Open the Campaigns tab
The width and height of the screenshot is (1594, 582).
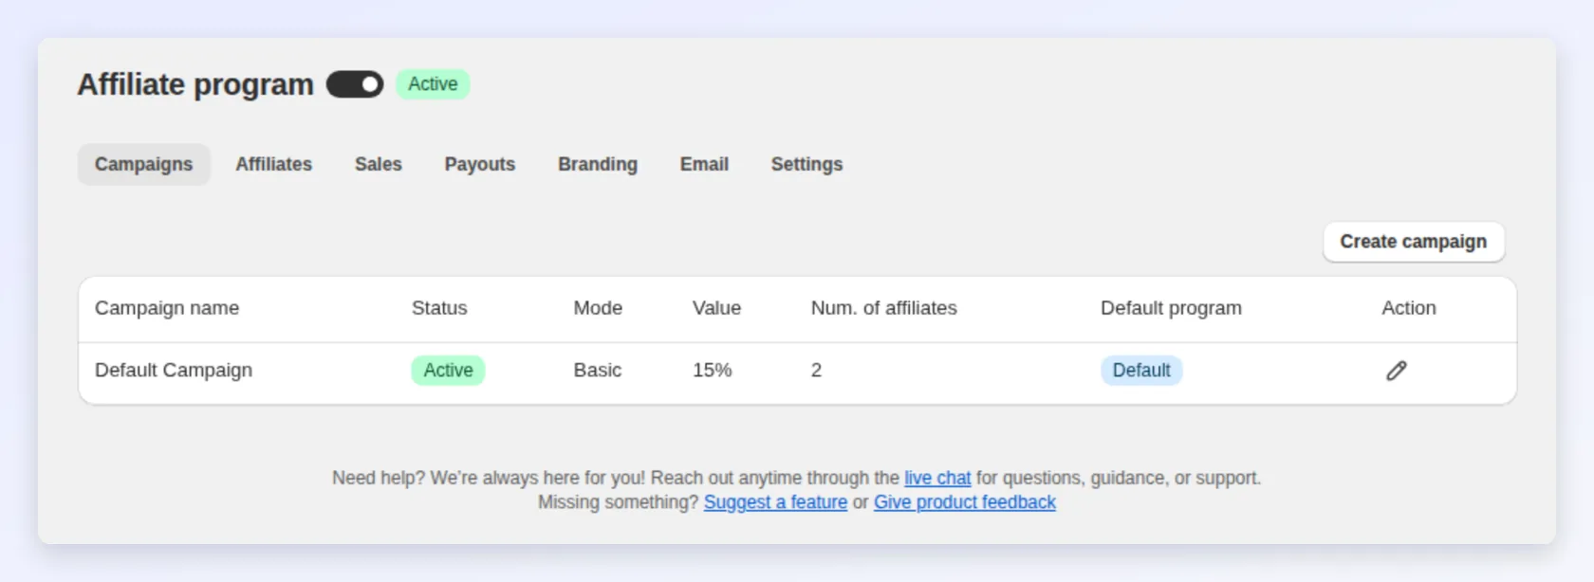tap(143, 164)
